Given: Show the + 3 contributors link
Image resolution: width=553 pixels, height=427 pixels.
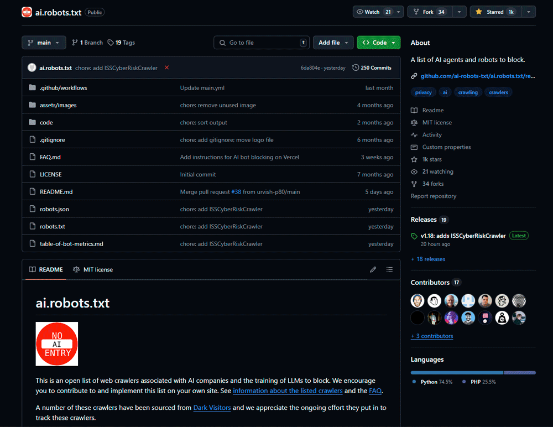Looking at the screenshot, I should tap(432, 336).
